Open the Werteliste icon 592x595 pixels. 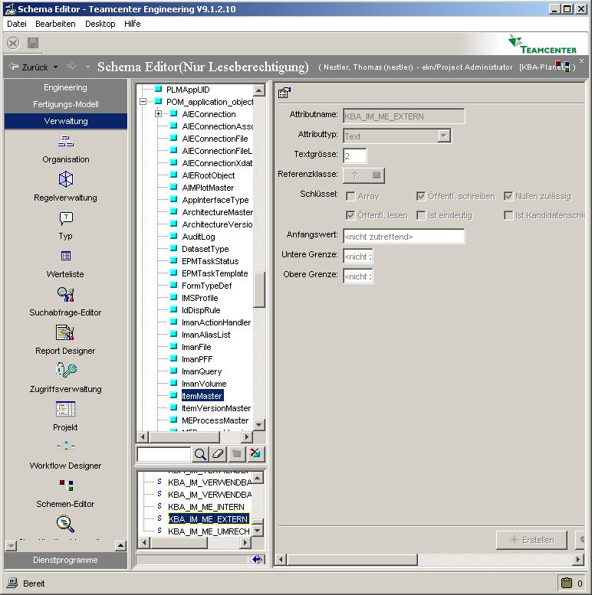(x=66, y=256)
